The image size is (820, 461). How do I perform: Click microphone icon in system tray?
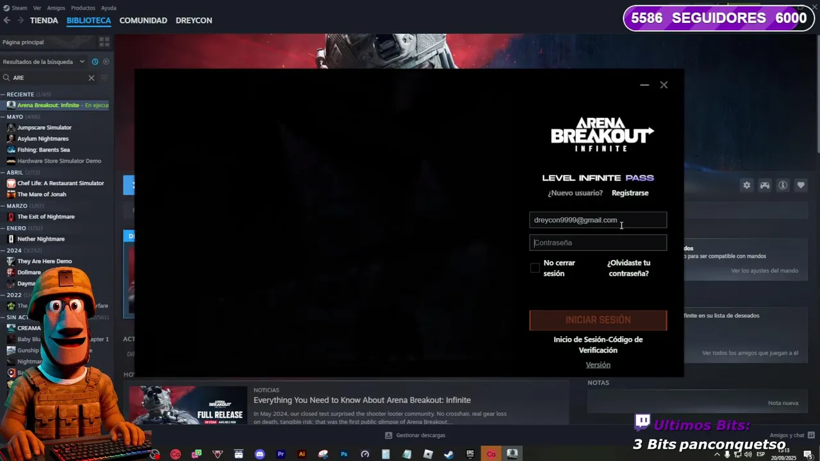click(727, 455)
